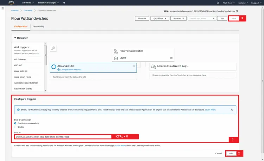Image resolution: width=264 pixels, height=161 pixels.
Task: Click the Configuration required info icon
Action: pos(58,69)
